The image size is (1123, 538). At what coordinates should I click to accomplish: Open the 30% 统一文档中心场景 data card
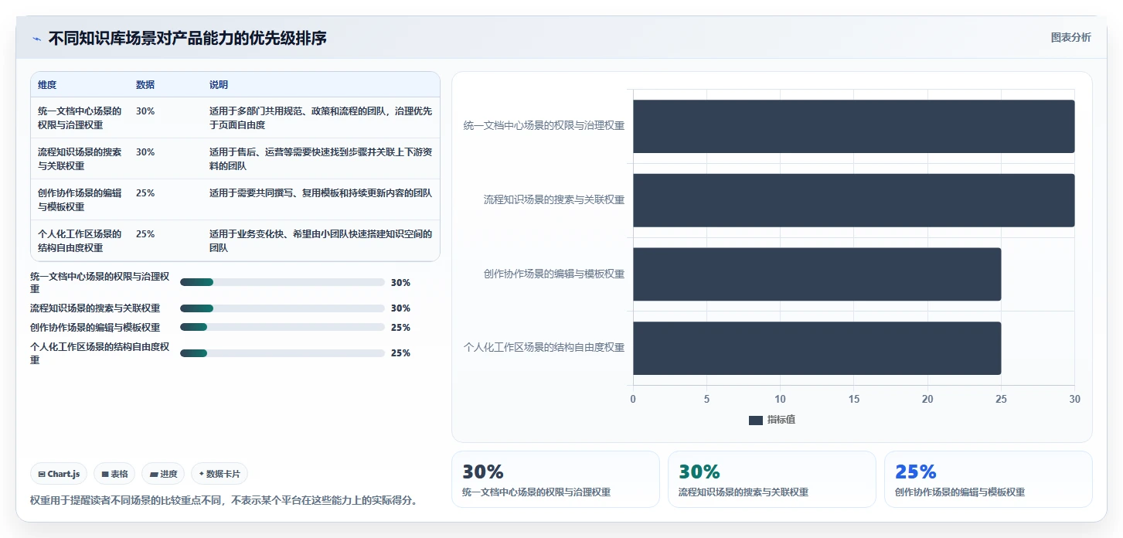pyautogui.click(x=556, y=479)
